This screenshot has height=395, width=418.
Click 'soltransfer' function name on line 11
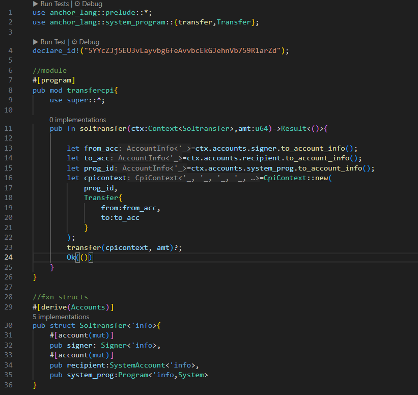coord(103,128)
